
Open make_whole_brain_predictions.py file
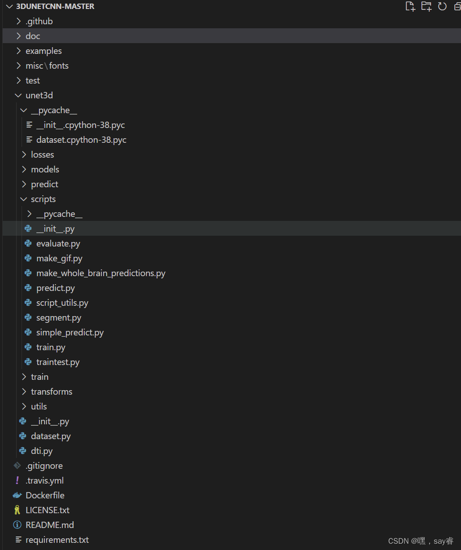click(x=101, y=273)
